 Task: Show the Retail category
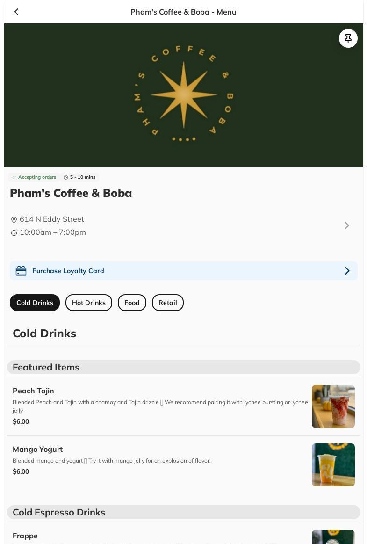[x=167, y=303]
